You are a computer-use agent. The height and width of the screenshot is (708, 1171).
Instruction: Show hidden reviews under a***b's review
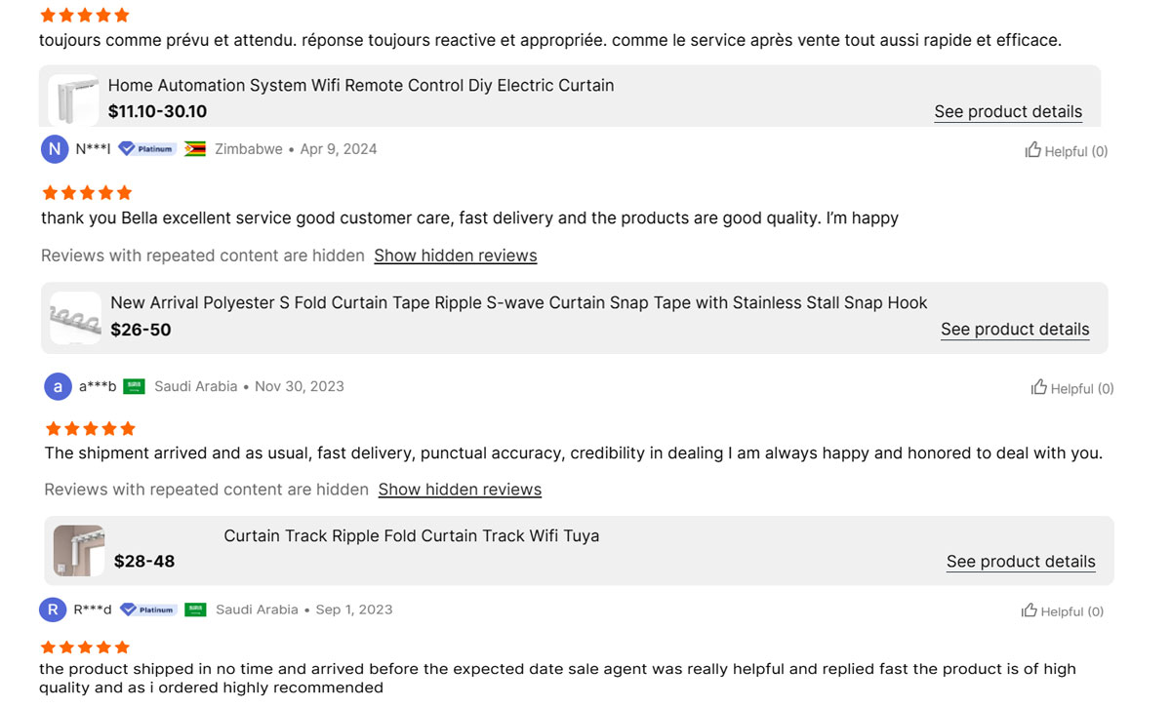coord(460,490)
